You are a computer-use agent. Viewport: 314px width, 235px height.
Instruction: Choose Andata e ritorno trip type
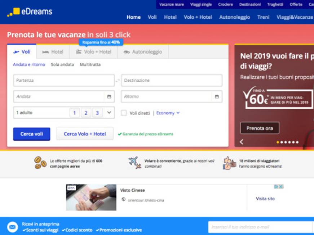29,64
